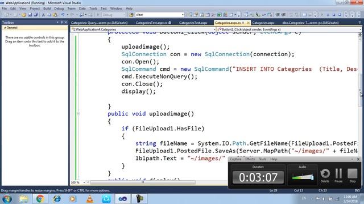364x204 pixels.
Task: Pause the screen recording
Action: pos(338,175)
